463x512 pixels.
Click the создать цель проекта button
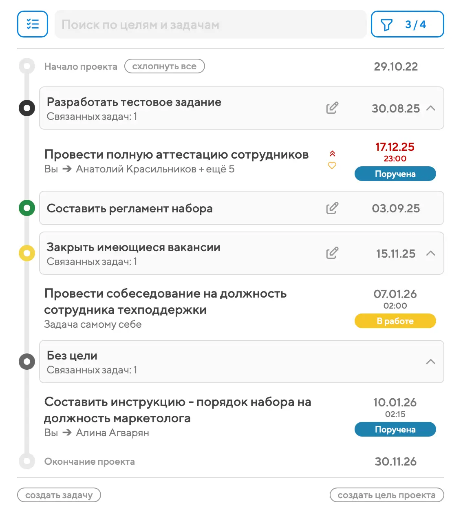(x=386, y=495)
